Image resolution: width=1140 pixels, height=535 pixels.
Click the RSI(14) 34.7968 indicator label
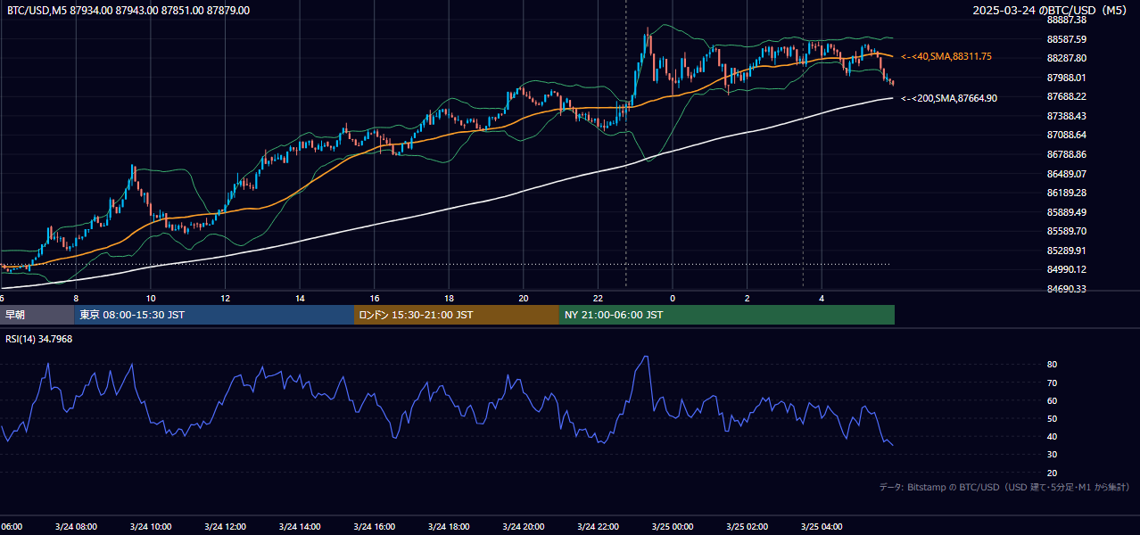coord(39,339)
